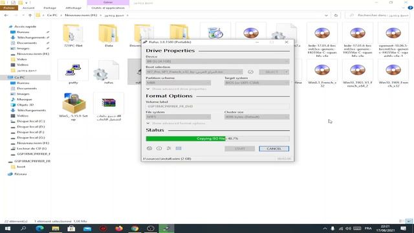Select Disque local (C:) in sidebar
This screenshot has width=414, height=233.
pos(30,121)
